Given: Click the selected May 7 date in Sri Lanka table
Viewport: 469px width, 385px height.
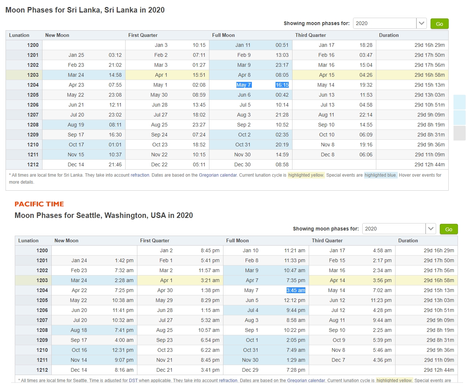Looking at the screenshot, I should tap(243, 85).
